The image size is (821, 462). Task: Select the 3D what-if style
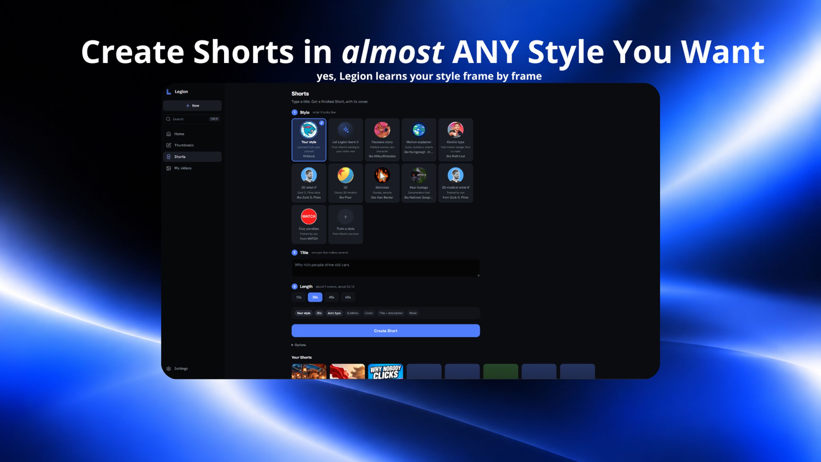(x=309, y=183)
